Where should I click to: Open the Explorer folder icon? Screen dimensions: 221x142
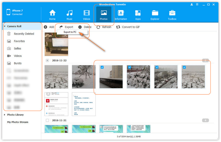point(155,13)
